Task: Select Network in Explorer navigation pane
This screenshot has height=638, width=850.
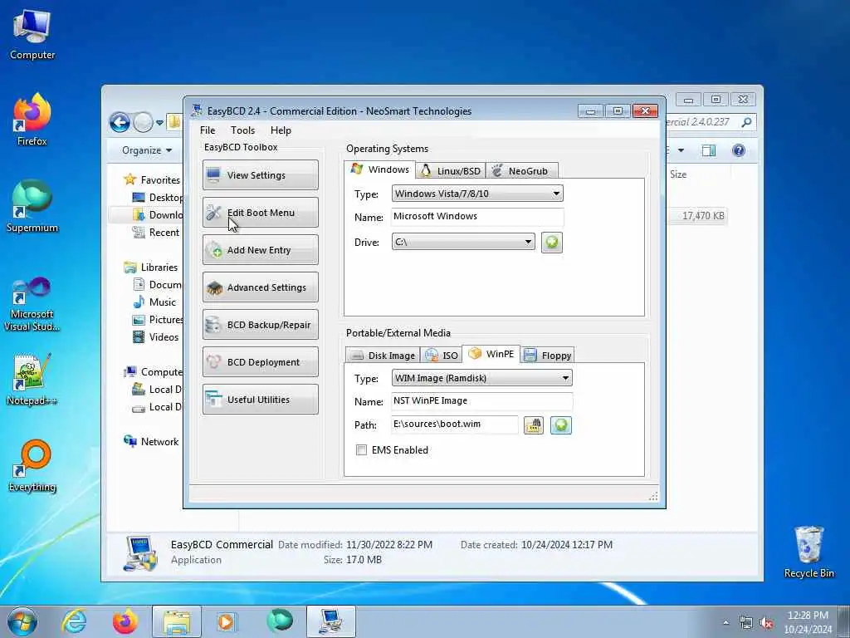Action: tap(151, 442)
